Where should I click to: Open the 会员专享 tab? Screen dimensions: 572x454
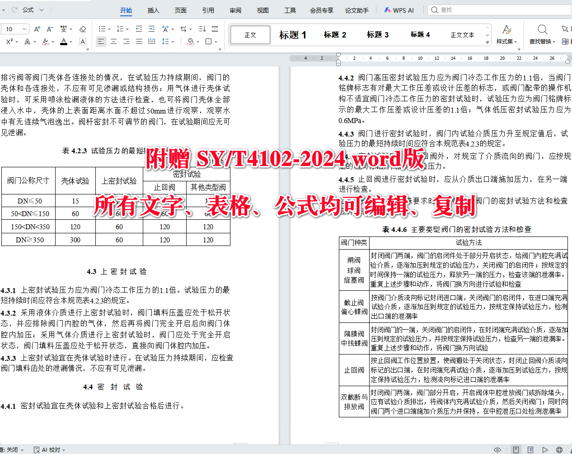coord(322,10)
